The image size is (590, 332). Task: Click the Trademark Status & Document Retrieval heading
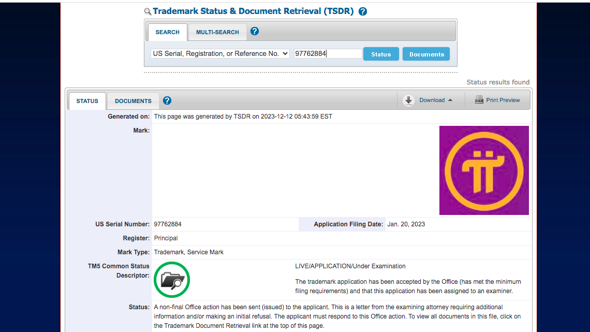(253, 11)
